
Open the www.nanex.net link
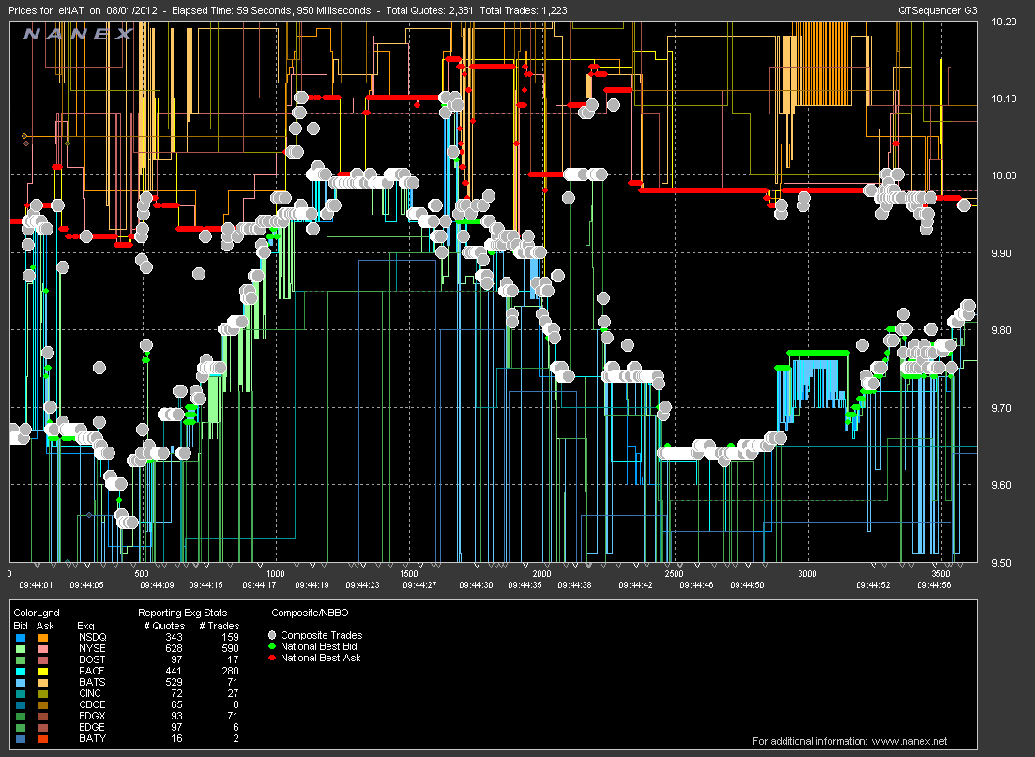coord(909,741)
